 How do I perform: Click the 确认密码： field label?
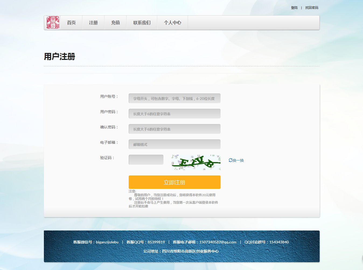coord(109,127)
